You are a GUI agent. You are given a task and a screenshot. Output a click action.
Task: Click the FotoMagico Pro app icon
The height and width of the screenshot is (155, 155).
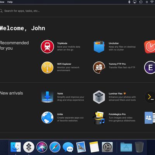point(99,118)
